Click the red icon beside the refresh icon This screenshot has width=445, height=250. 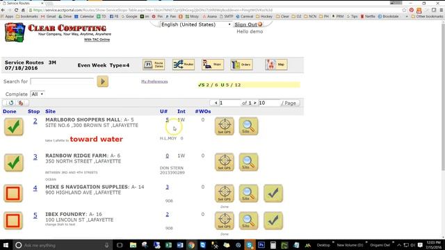click(x=20, y=103)
